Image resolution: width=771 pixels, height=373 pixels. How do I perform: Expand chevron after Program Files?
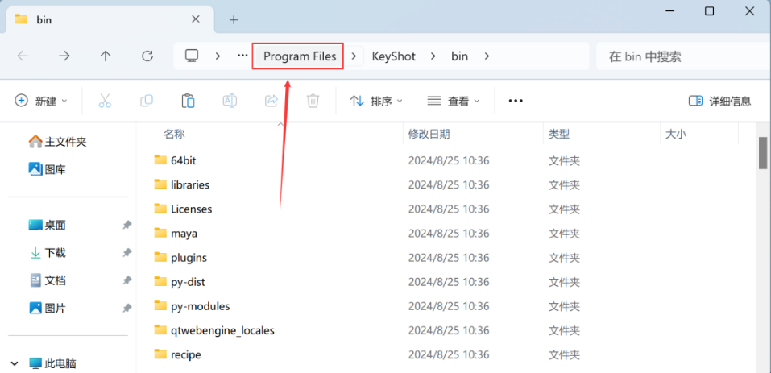[354, 56]
